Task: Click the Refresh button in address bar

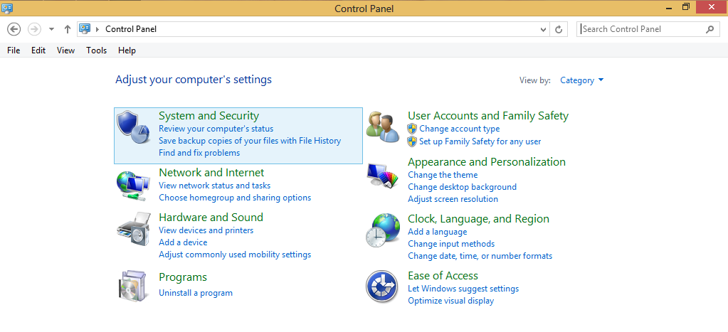Action: coord(559,29)
